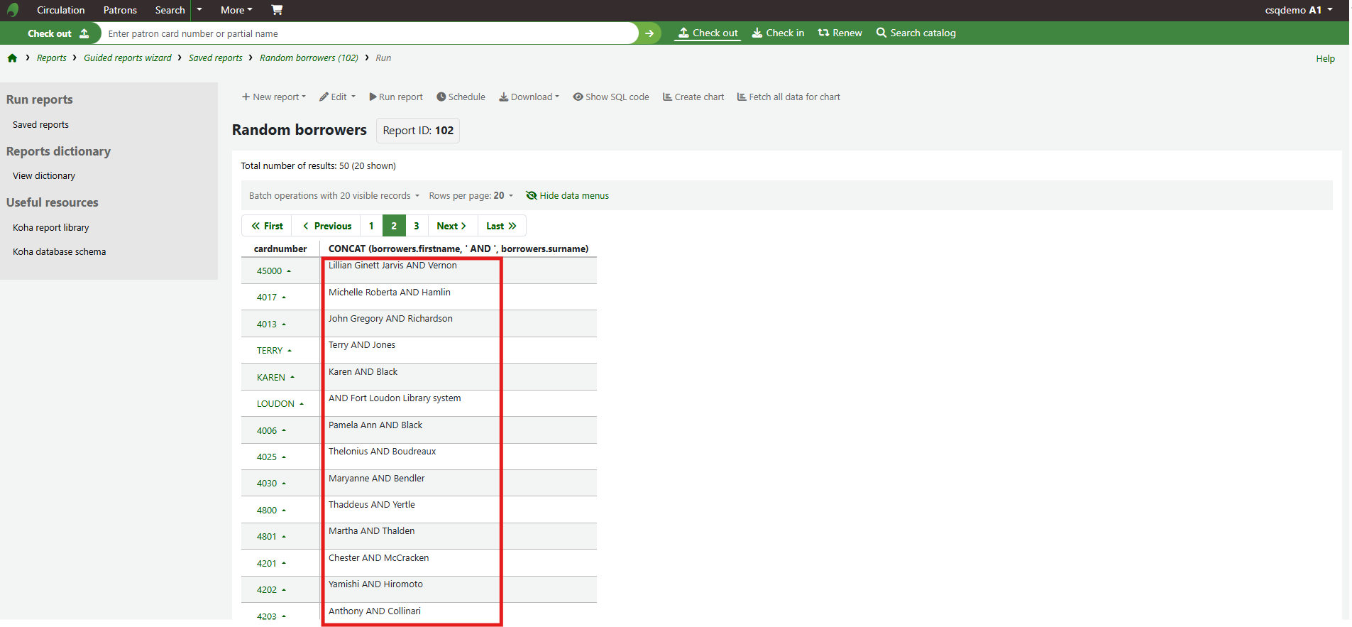Open View dictionary link
Viewport: 1352px width, 627px height.
43,176
